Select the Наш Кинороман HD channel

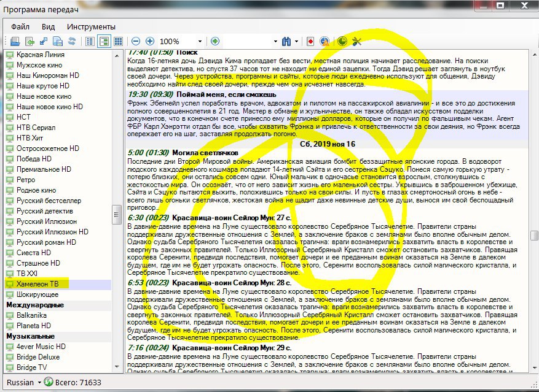coord(48,75)
